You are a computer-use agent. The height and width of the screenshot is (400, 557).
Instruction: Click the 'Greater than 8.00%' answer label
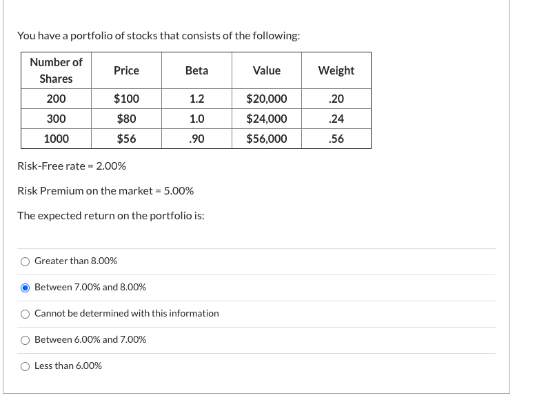pos(76,261)
